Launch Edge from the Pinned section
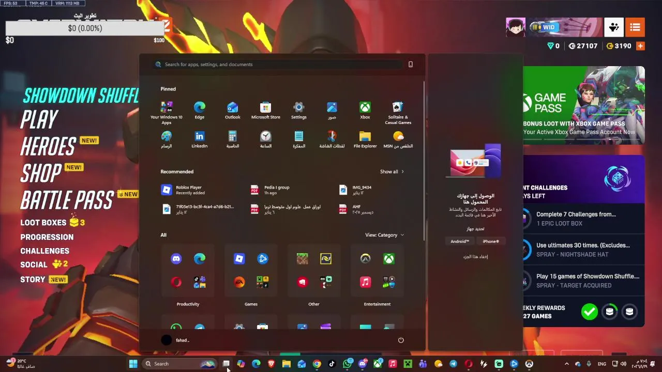The image size is (662, 372). (199, 111)
